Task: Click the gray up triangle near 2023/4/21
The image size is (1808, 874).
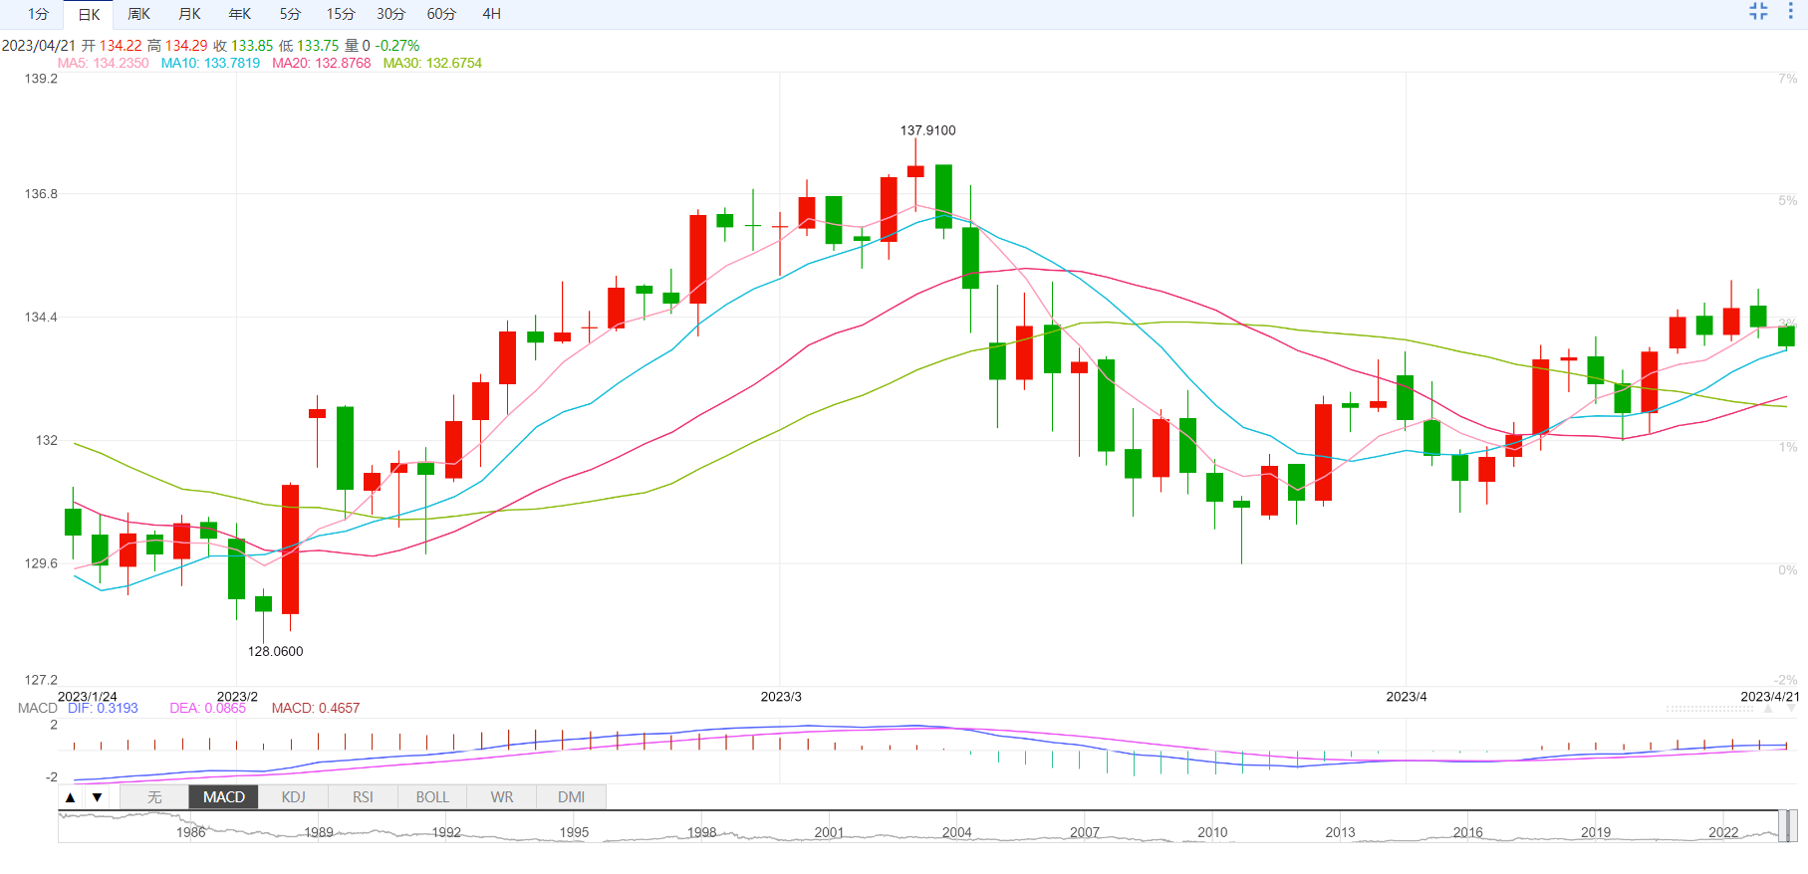Action: pyautogui.click(x=1768, y=709)
